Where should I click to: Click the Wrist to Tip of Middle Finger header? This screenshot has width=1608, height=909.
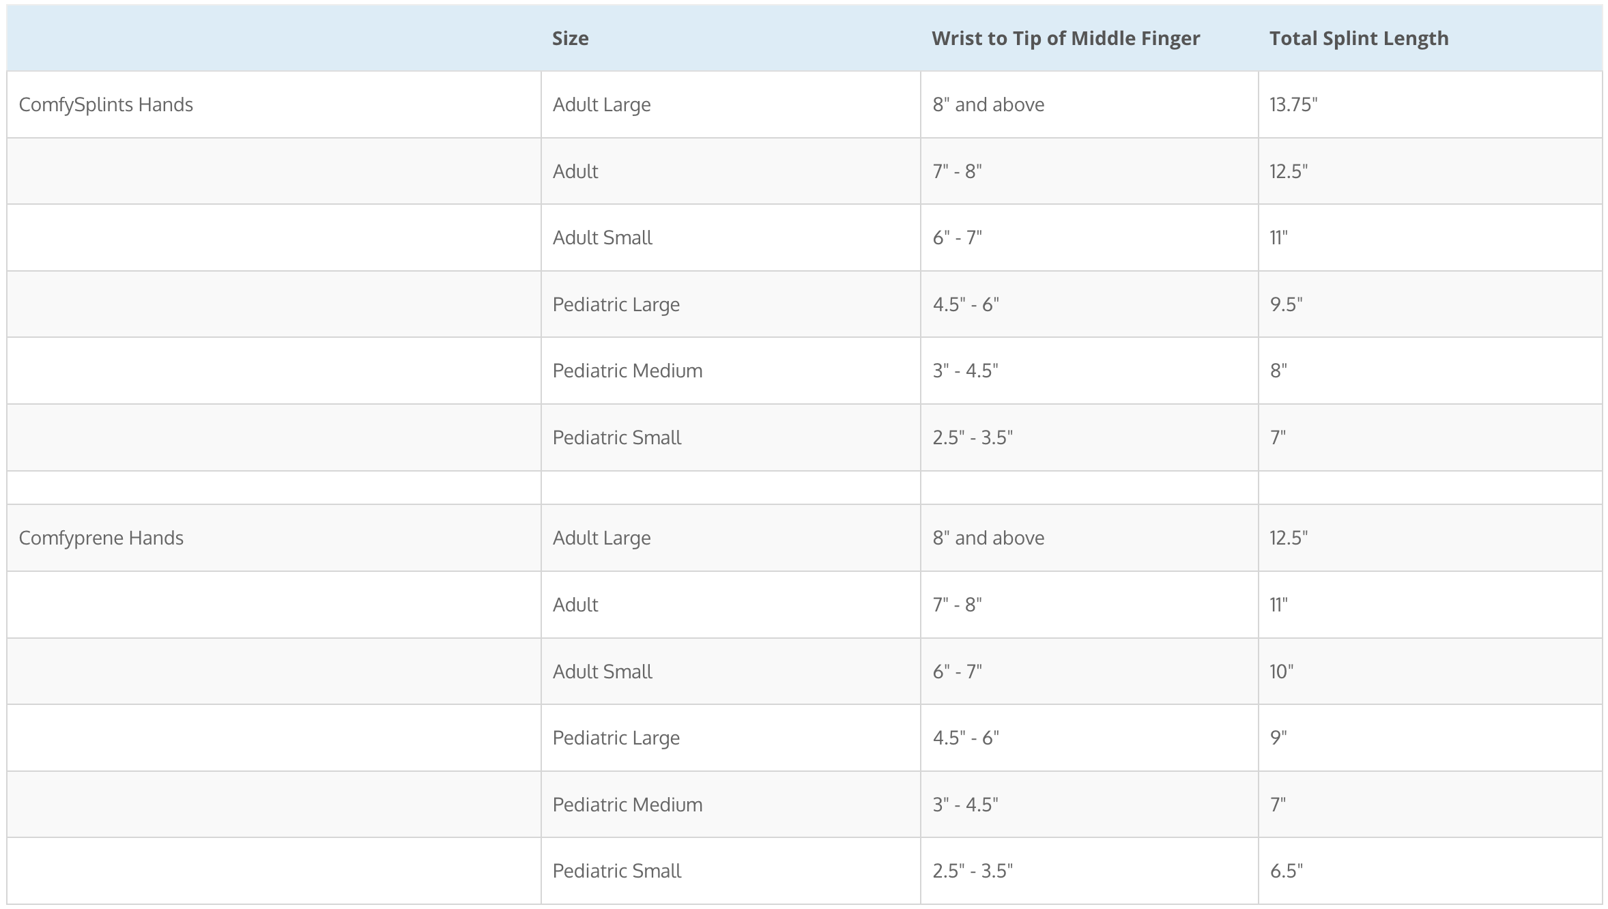[x=1089, y=38]
